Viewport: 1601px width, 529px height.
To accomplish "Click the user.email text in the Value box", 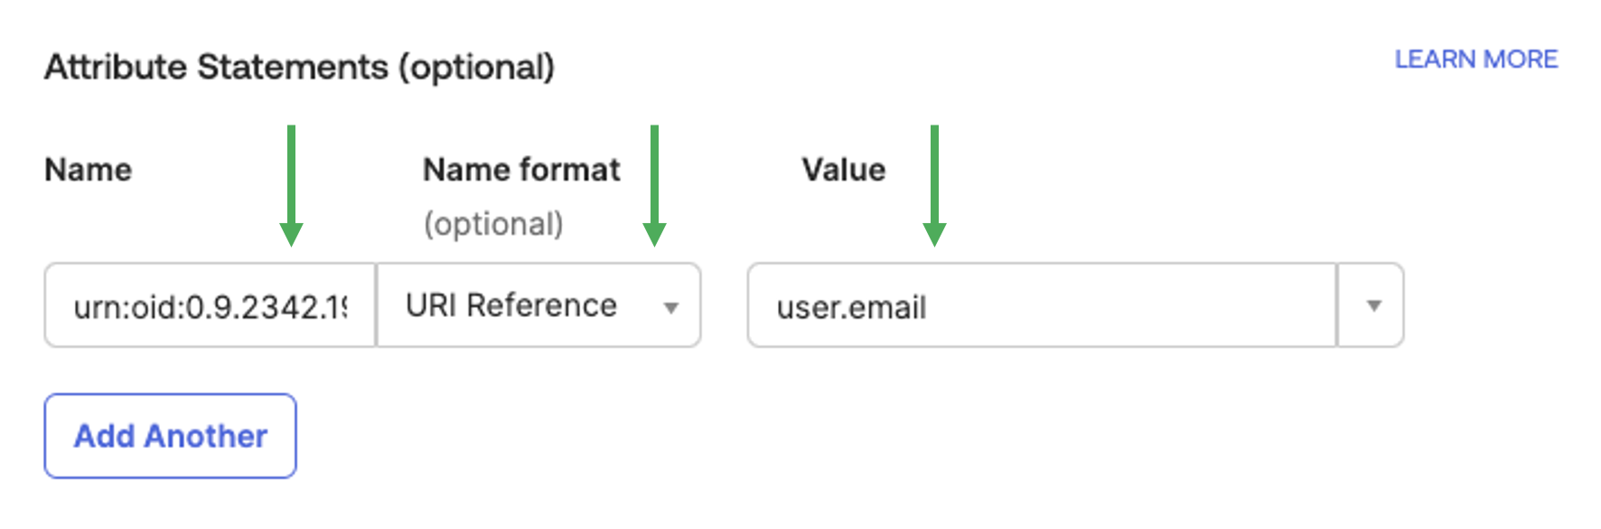I will point(851,308).
